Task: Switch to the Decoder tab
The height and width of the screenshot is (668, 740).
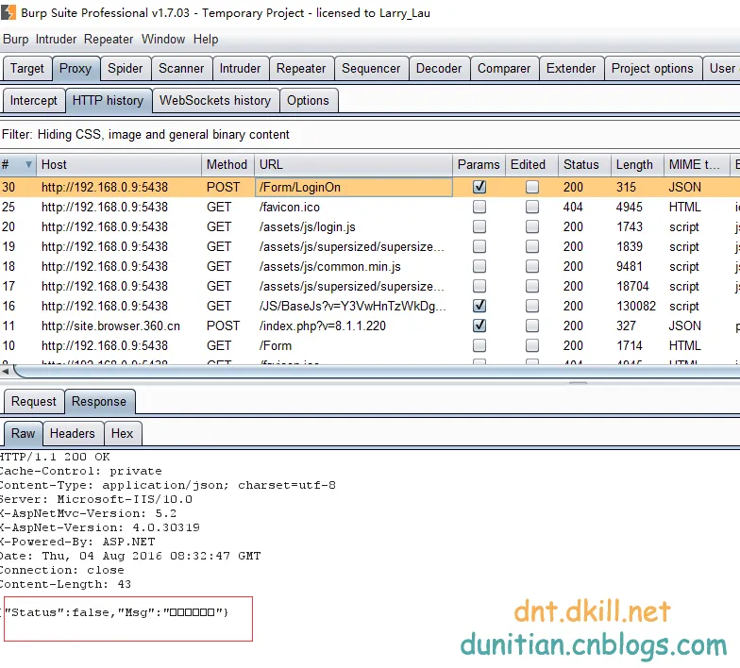Action: pyautogui.click(x=439, y=68)
